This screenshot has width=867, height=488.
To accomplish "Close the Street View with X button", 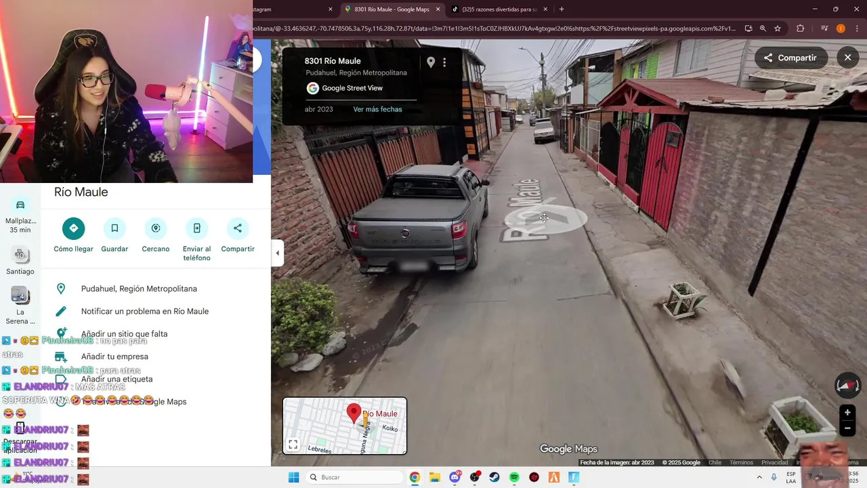I will 847,58.
